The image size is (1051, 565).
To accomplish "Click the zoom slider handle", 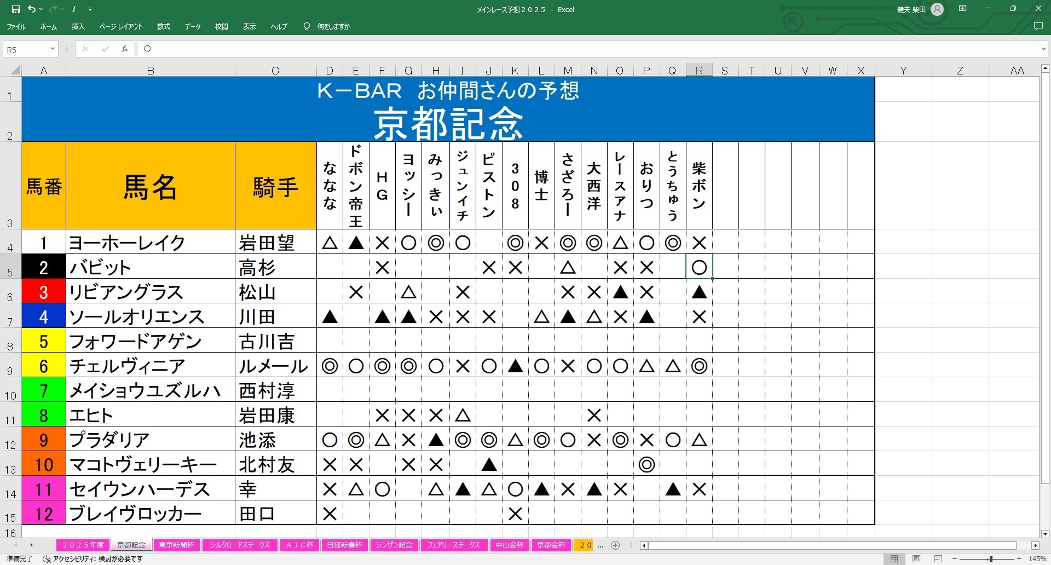I will pos(991,559).
